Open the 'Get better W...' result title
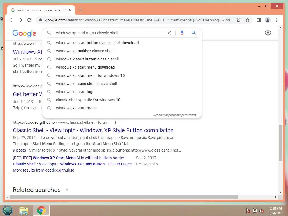 pyautogui.click(x=28, y=94)
